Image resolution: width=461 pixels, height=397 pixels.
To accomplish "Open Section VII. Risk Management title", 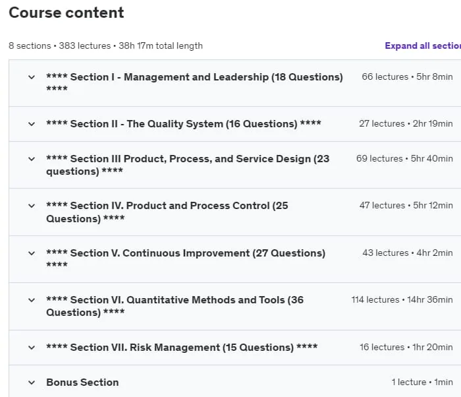I will pyautogui.click(x=182, y=348).
